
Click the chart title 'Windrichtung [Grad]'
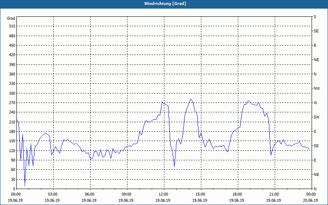(165, 4)
